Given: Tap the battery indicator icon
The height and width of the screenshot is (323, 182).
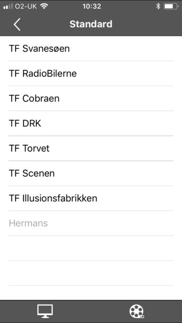Looking at the screenshot, I should 171,6.
